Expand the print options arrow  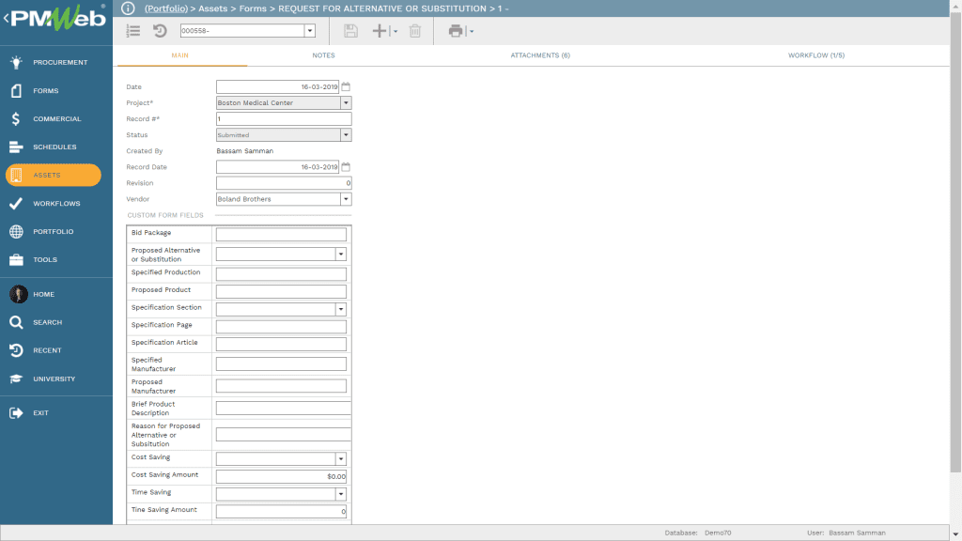(472, 31)
